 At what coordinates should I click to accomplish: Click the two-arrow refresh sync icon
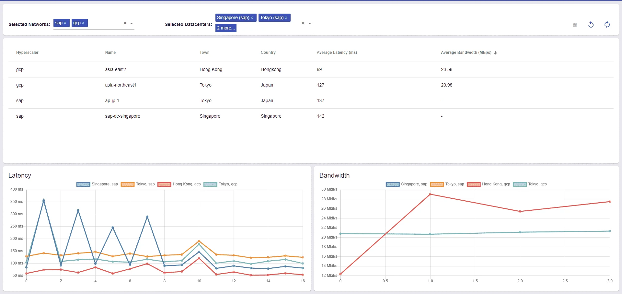pyautogui.click(x=607, y=25)
